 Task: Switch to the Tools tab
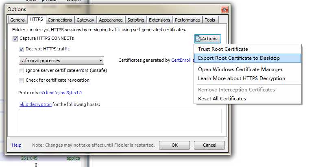point(210,20)
